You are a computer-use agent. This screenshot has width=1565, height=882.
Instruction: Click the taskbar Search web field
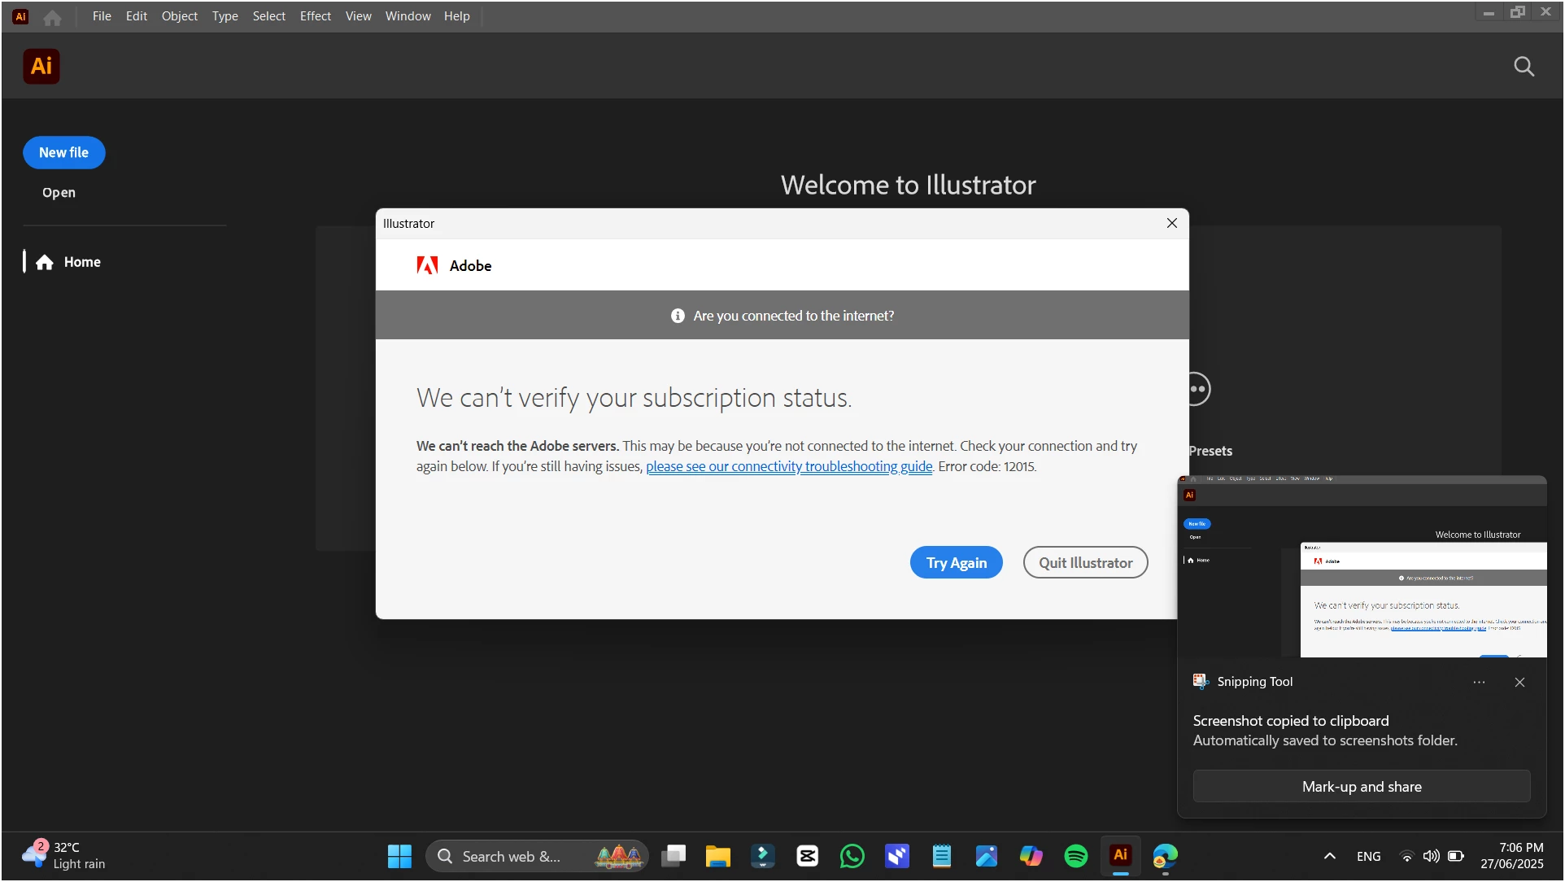[x=511, y=856]
